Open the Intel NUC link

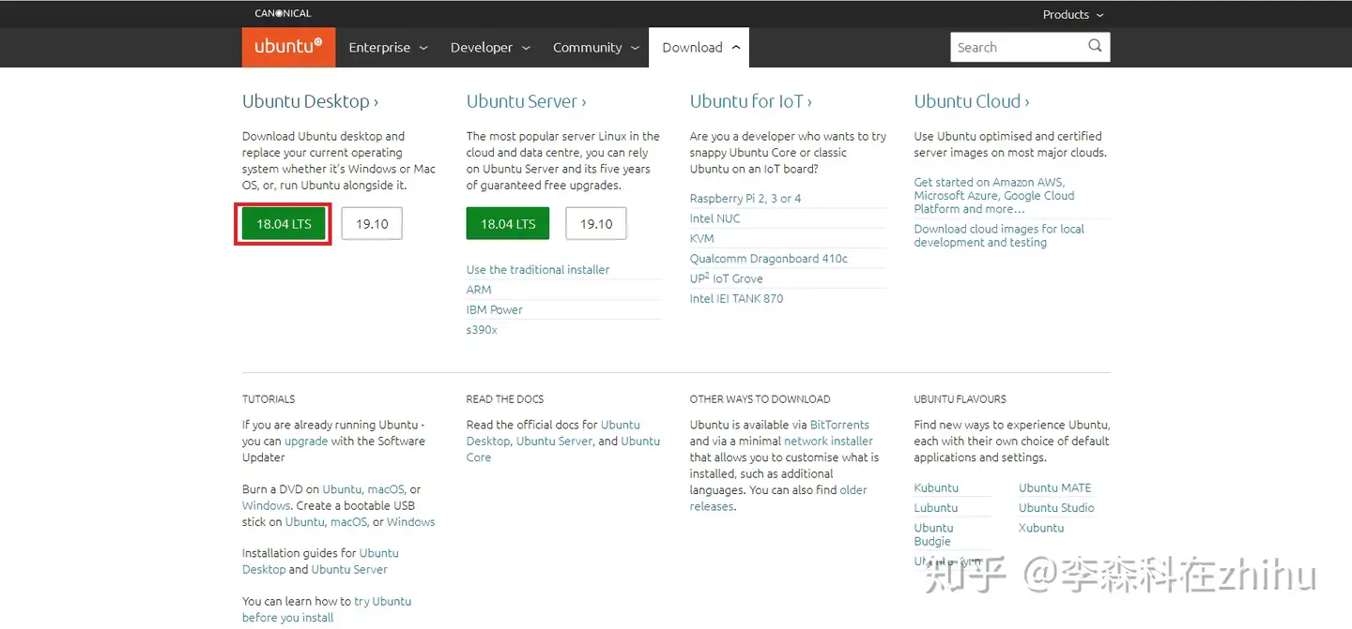pyautogui.click(x=715, y=218)
